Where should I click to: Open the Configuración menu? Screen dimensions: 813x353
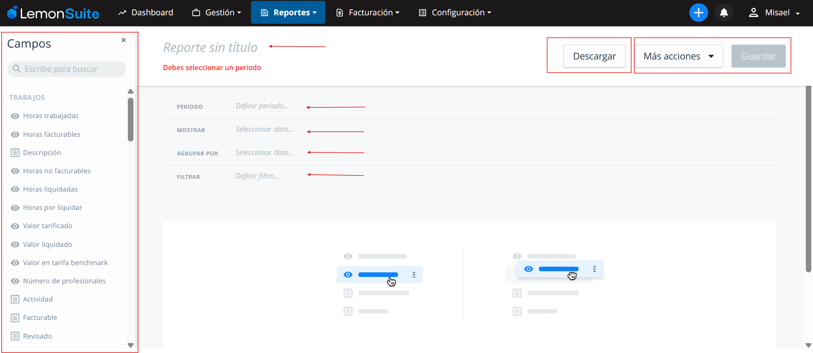(455, 12)
